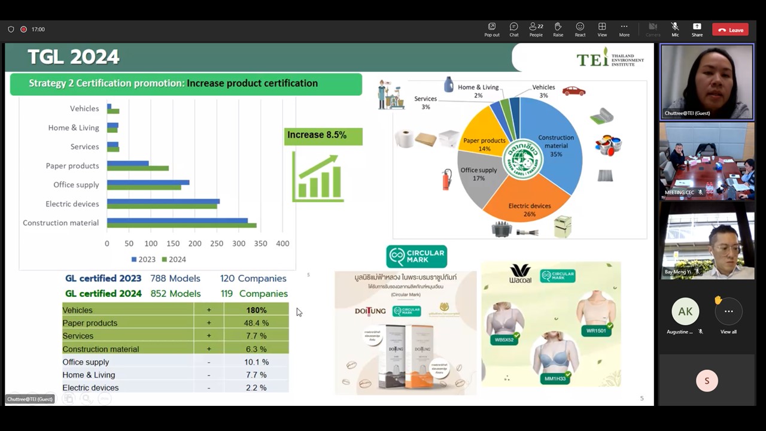The image size is (766, 431).
Task: Select Bay Meng Yi video tile
Action: click(x=707, y=239)
